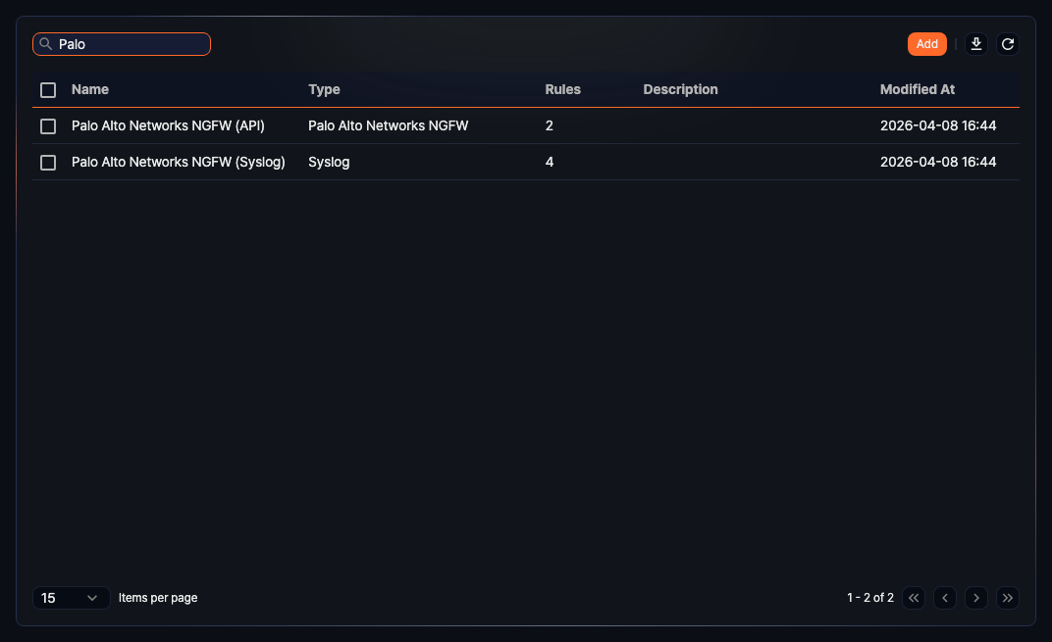Check the Palo Alto Networks NGFW (Syslog) row
This screenshot has height=642, width=1052.
(x=48, y=162)
